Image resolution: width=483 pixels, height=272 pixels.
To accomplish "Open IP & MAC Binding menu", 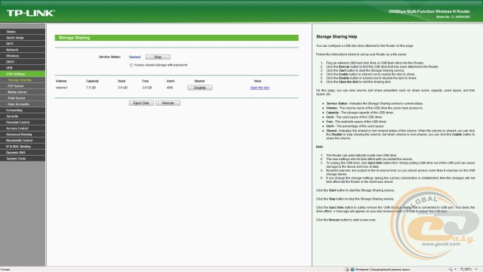I will click(x=23, y=147).
